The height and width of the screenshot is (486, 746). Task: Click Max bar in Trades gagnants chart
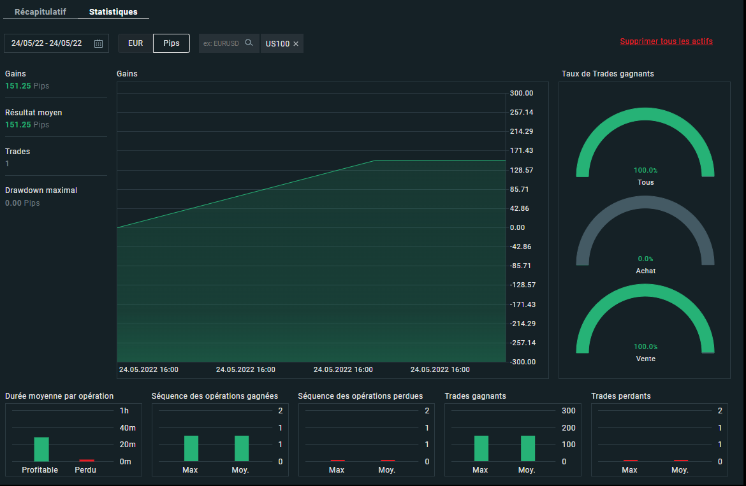click(481, 448)
